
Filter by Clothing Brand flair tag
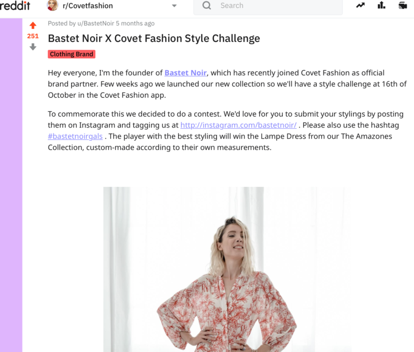click(71, 54)
